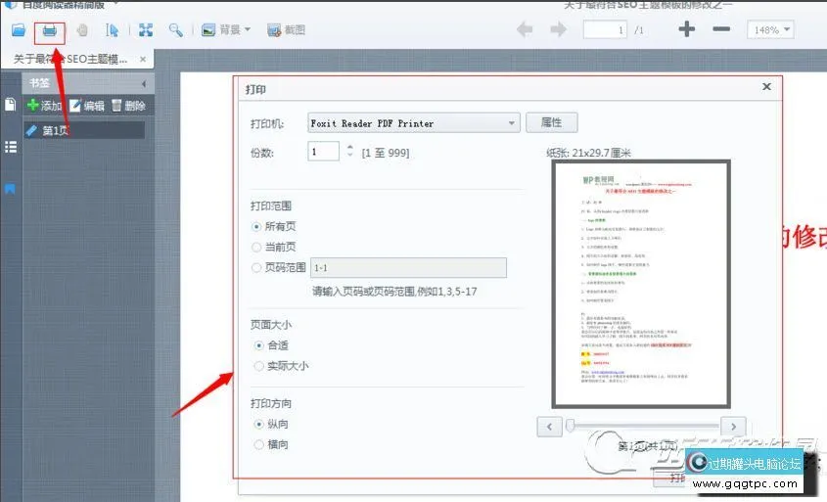Click the 截图 screenshot tool
This screenshot has width=827, height=502.
(x=286, y=30)
